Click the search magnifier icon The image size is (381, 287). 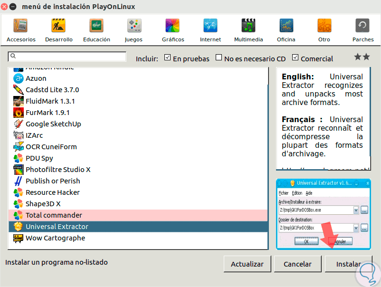[x=13, y=56]
